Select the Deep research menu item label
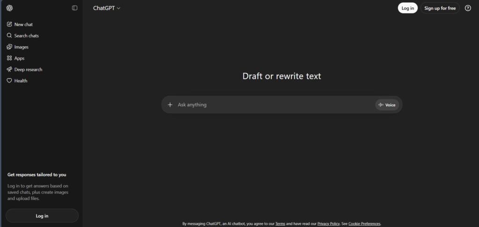Screen dimensions: 479x227 point(28,69)
